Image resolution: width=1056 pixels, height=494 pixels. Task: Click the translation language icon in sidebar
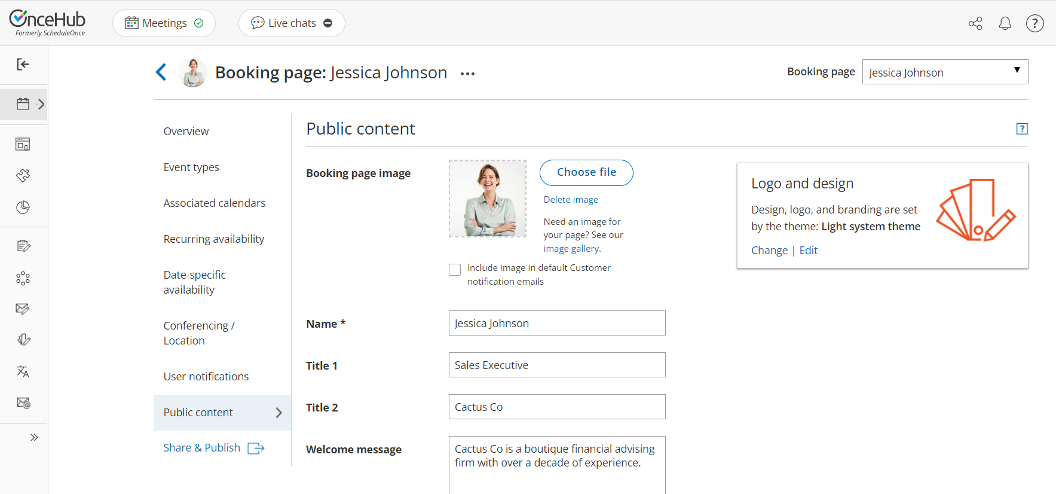coord(23,371)
